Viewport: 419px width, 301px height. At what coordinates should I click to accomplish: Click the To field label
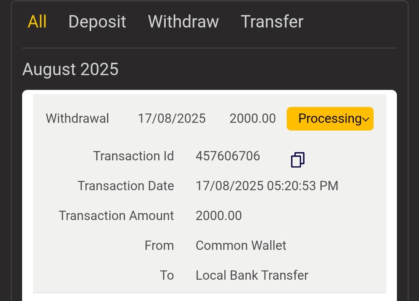tap(167, 275)
